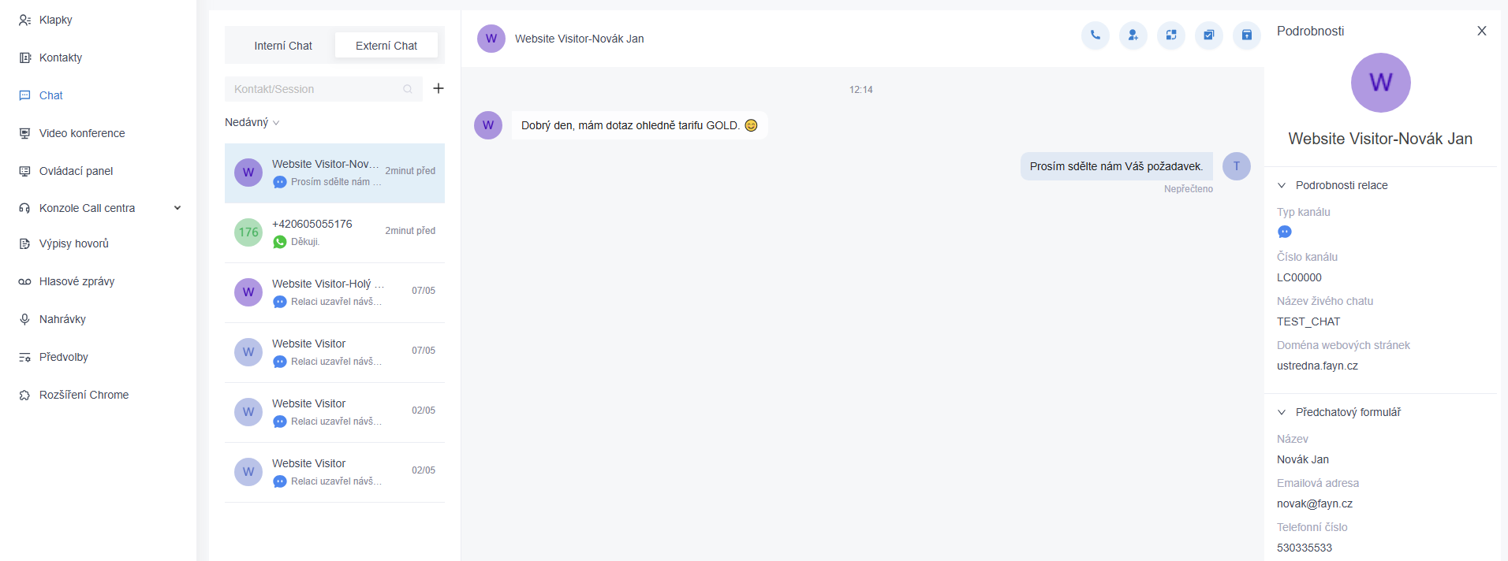
Task: Open Website Visitor-Holý chat session
Action: (x=334, y=292)
